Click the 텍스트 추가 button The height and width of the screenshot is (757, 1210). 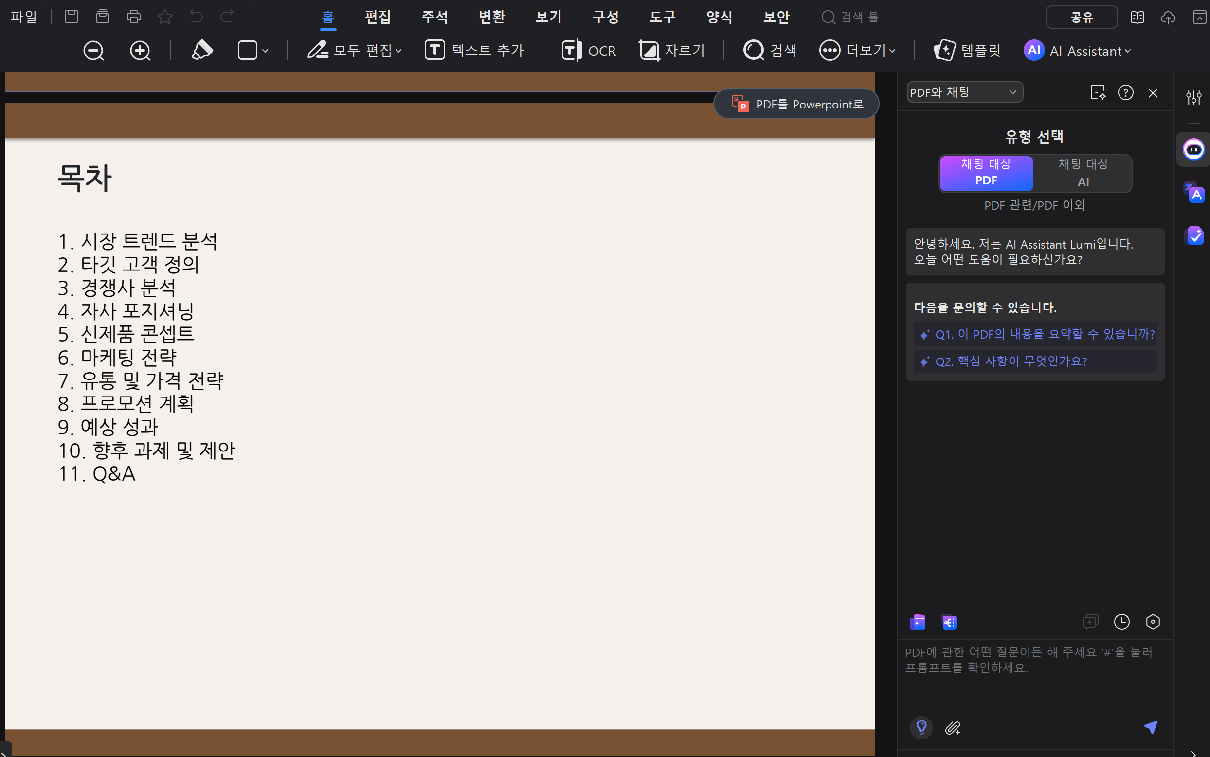pos(474,51)
